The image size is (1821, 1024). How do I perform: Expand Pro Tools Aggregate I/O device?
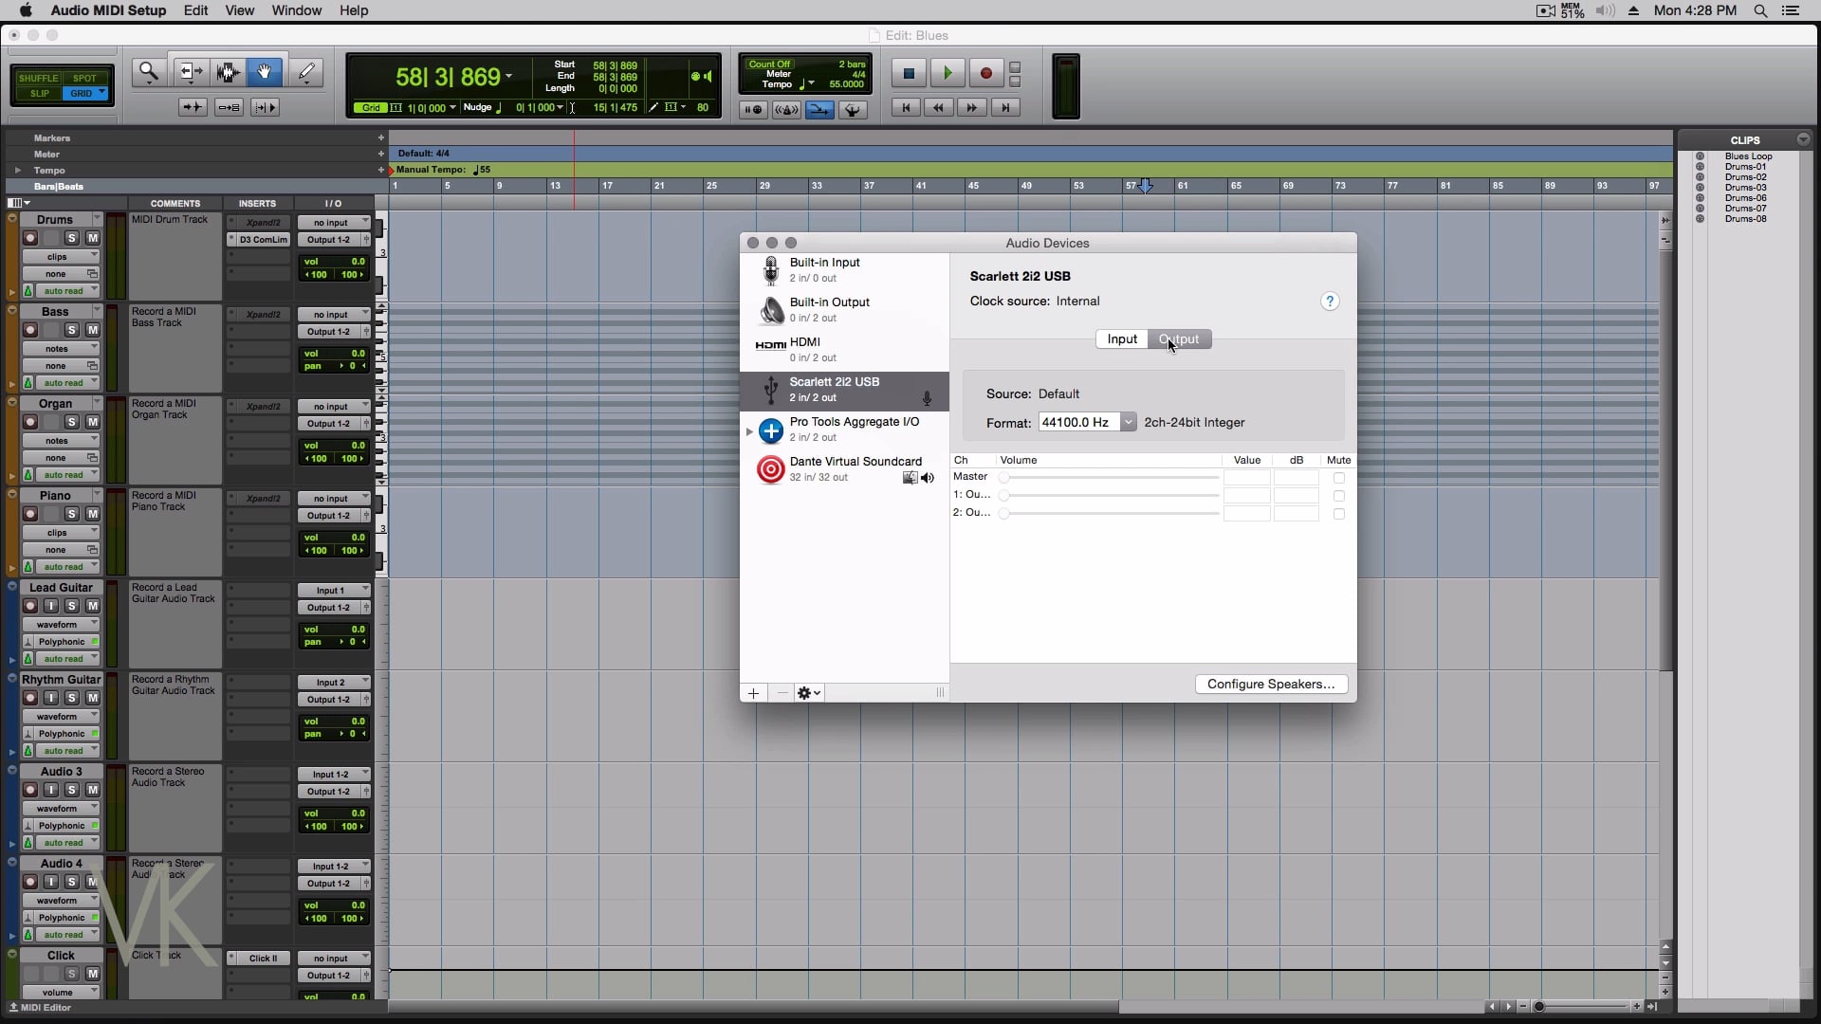tap(749, 431)
